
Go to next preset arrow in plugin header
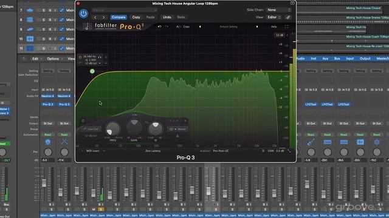coord(104,18)
